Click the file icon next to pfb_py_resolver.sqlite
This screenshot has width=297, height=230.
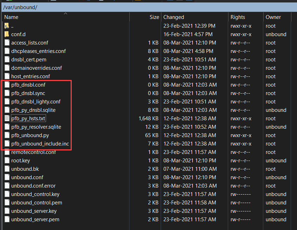click(7, 127)
